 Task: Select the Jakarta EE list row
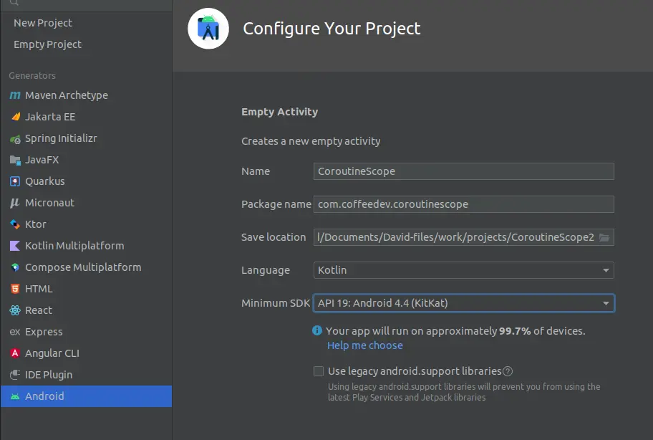coord(86,117)
